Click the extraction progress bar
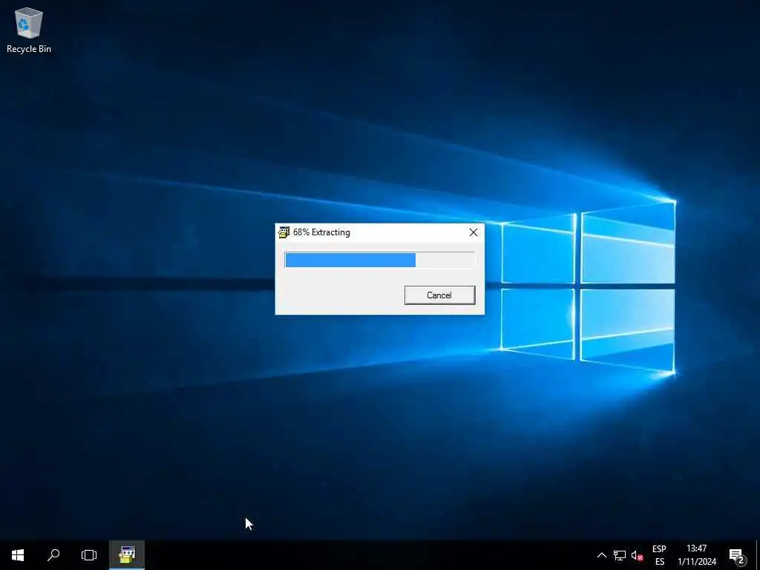Screen dimensions: 760x570 coord(379,260)
